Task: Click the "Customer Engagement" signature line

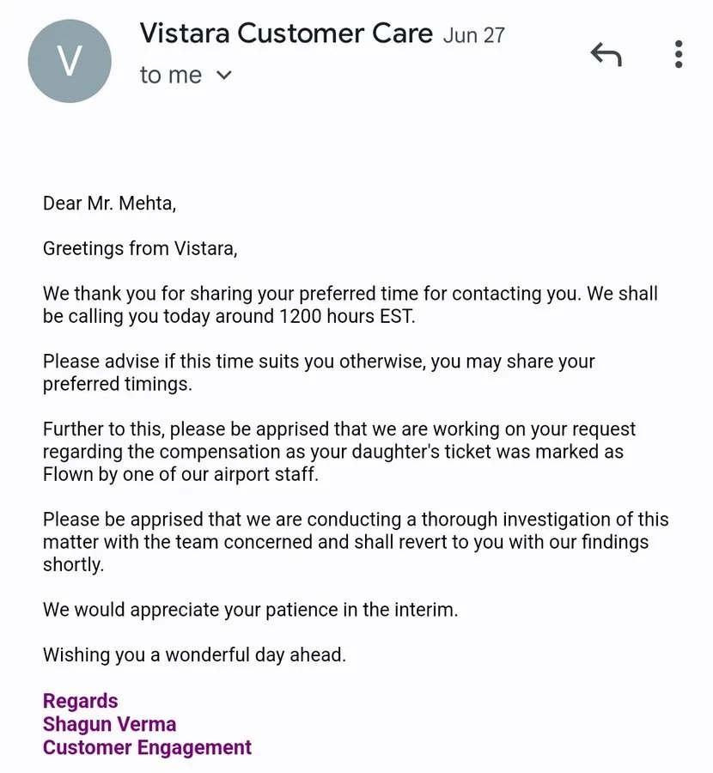Action: pos(148,747)
